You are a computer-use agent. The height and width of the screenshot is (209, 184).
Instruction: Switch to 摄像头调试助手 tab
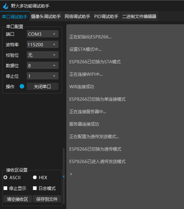click(x=46, y=16)
